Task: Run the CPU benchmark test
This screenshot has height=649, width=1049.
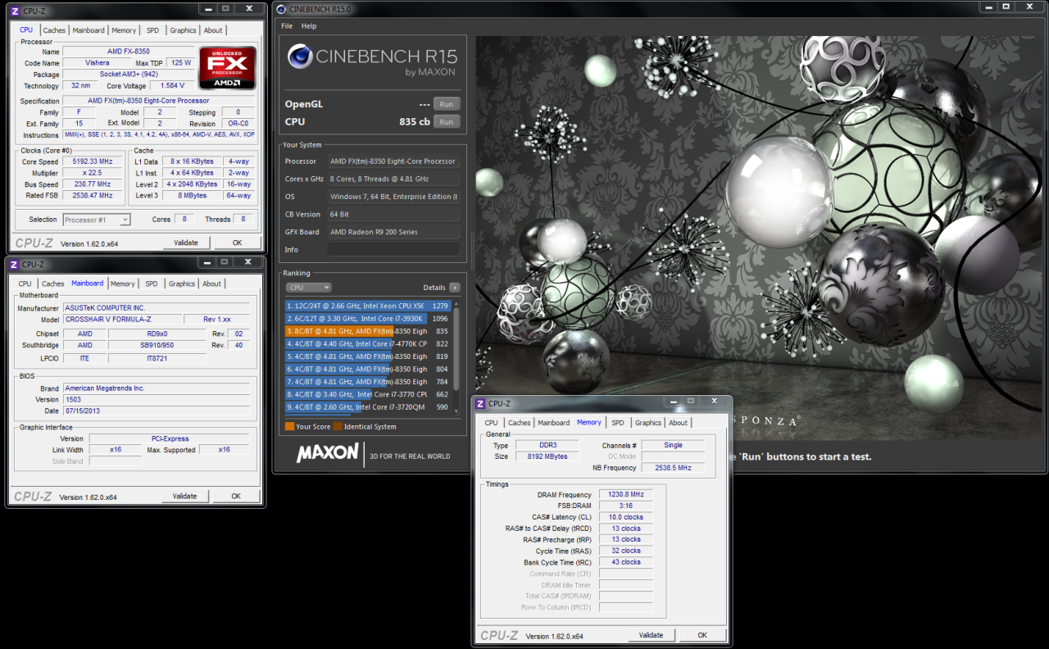Action: [447, 122]
